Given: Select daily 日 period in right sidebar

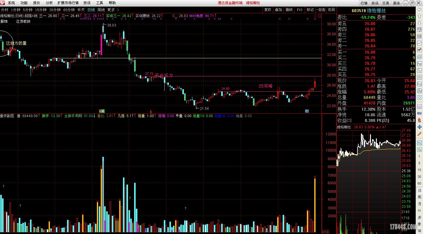Looking at the screenshot, I should (x=419, y=190).
